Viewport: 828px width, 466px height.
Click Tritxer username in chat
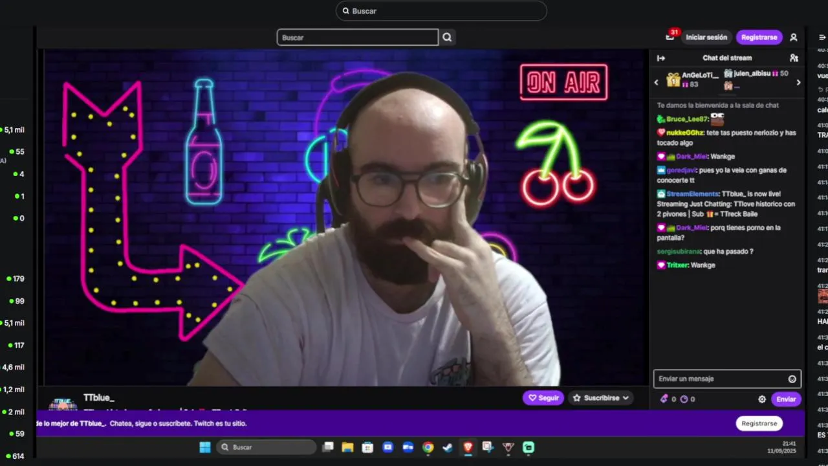coord(677,265)
